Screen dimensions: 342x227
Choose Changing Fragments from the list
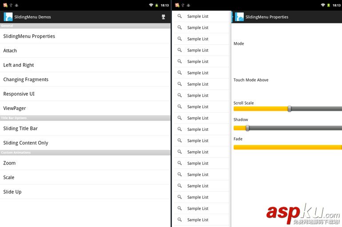(x=26, y=79)
